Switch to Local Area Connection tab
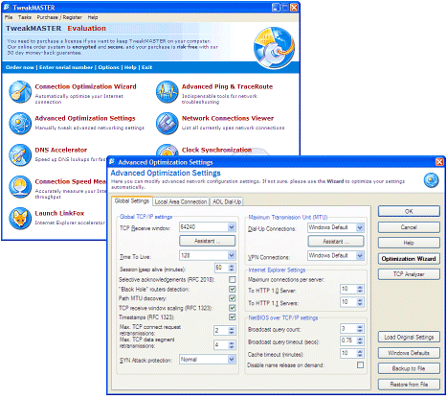Image resolution: width=447 pixels, height=399 pixels. point(181,201)
